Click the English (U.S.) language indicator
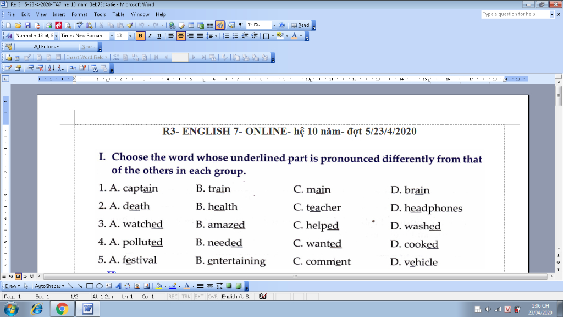This screenshot has width=563, height=317. (235, 297)
